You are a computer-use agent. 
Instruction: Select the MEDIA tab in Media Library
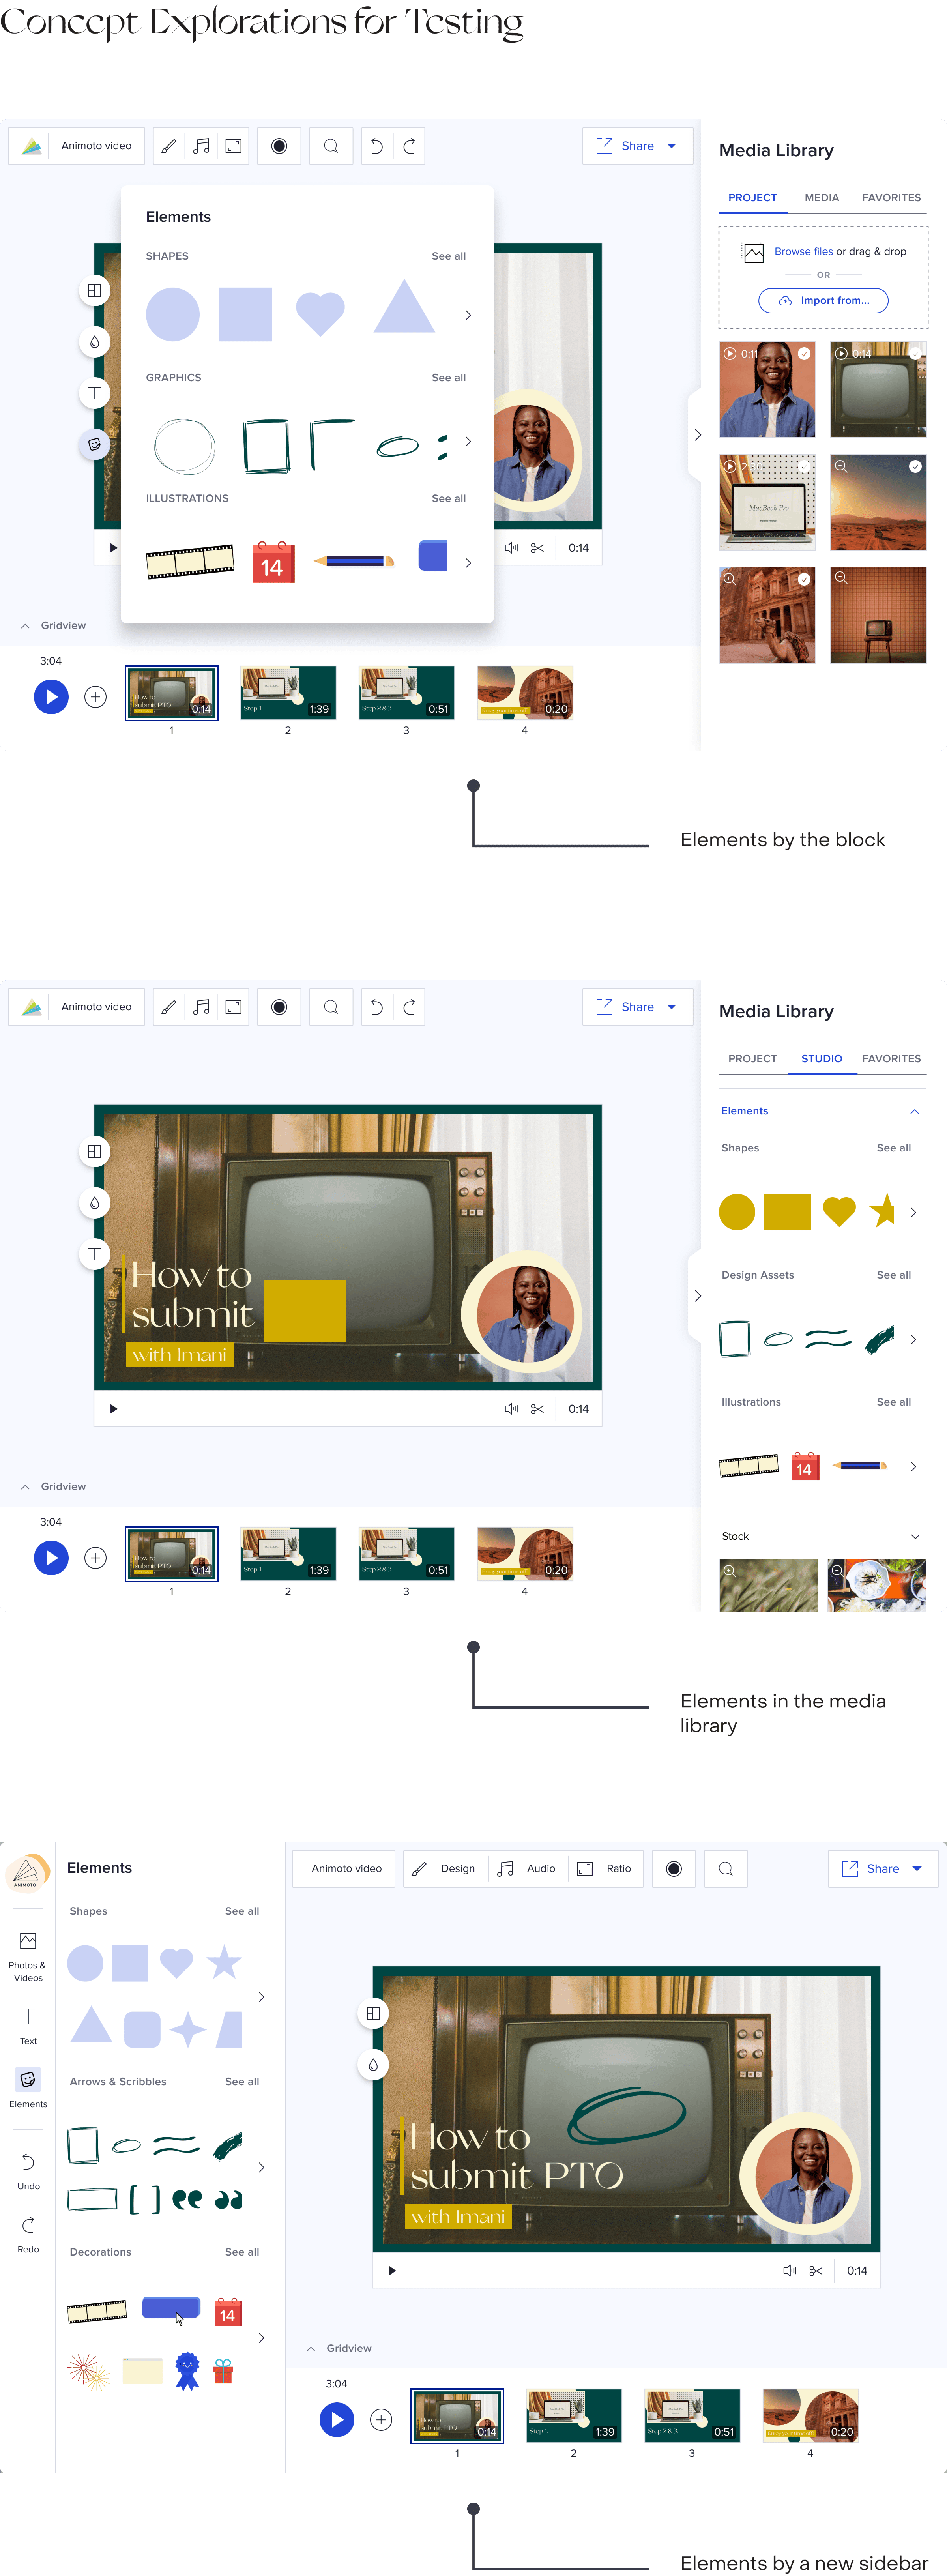pyautogui.click(x=821, y=198)
